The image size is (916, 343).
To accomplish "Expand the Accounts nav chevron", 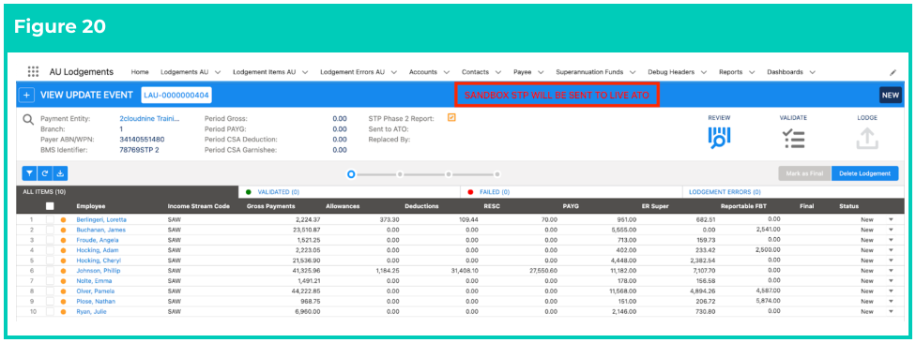I will point(447,72).
